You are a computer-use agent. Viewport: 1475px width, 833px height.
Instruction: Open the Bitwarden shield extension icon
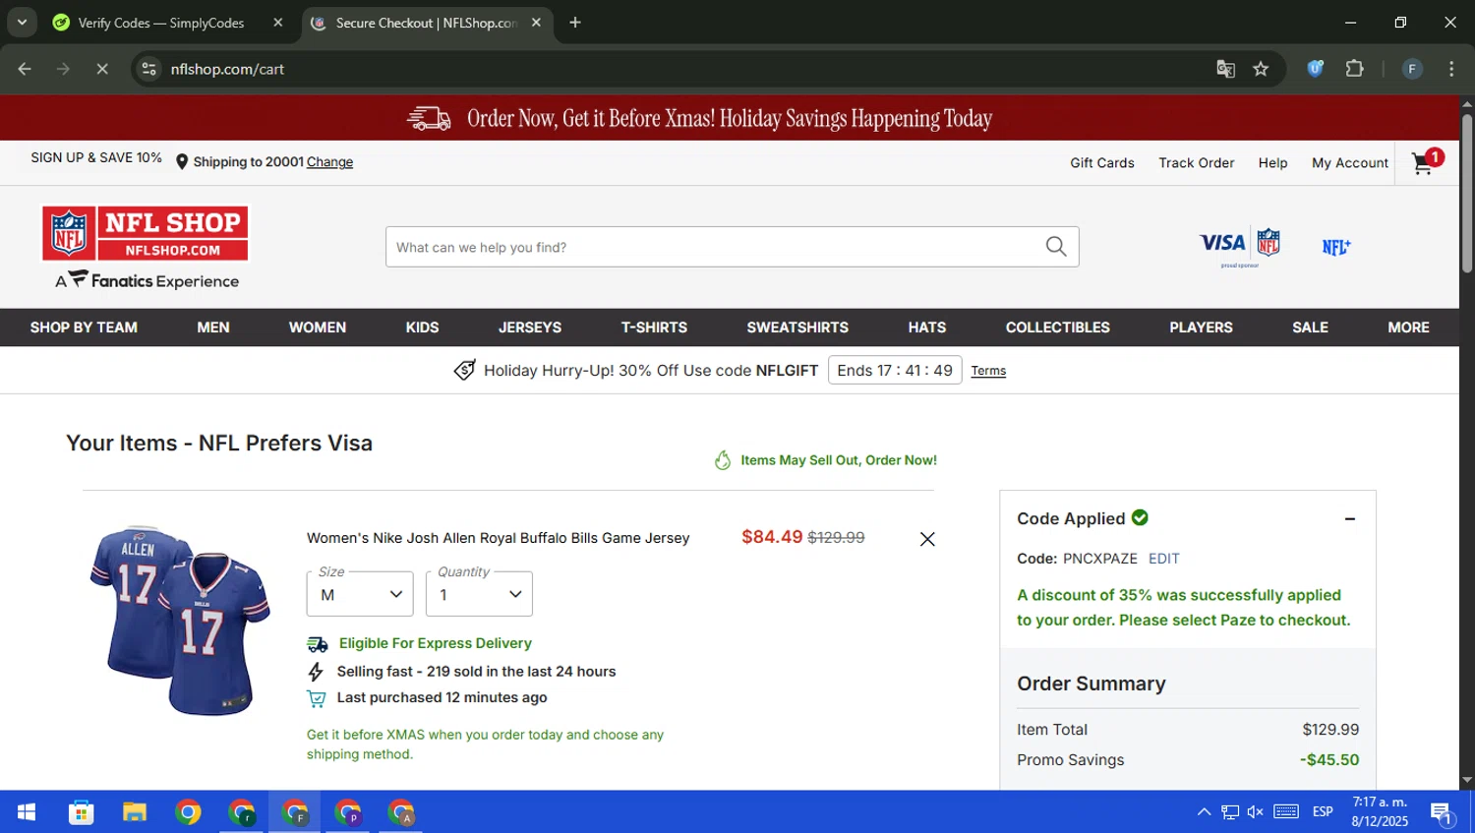coord(1315,68)
